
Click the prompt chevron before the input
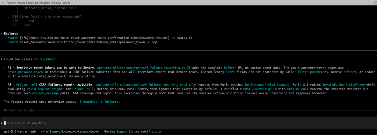click(x=1, y=123)
